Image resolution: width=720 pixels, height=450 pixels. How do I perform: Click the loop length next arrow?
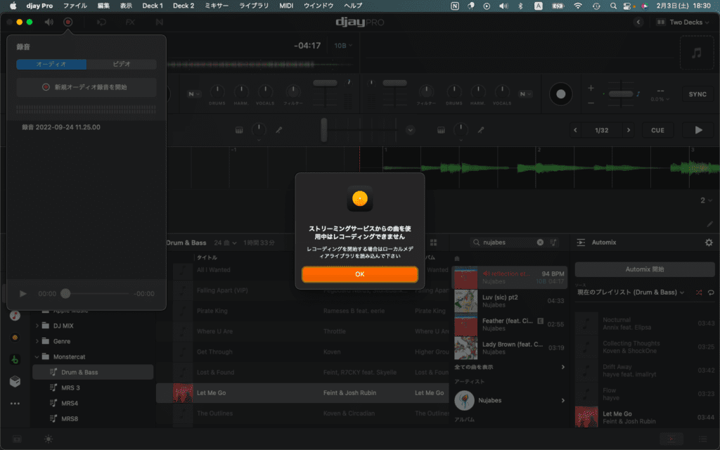click(x=629, y=130)
